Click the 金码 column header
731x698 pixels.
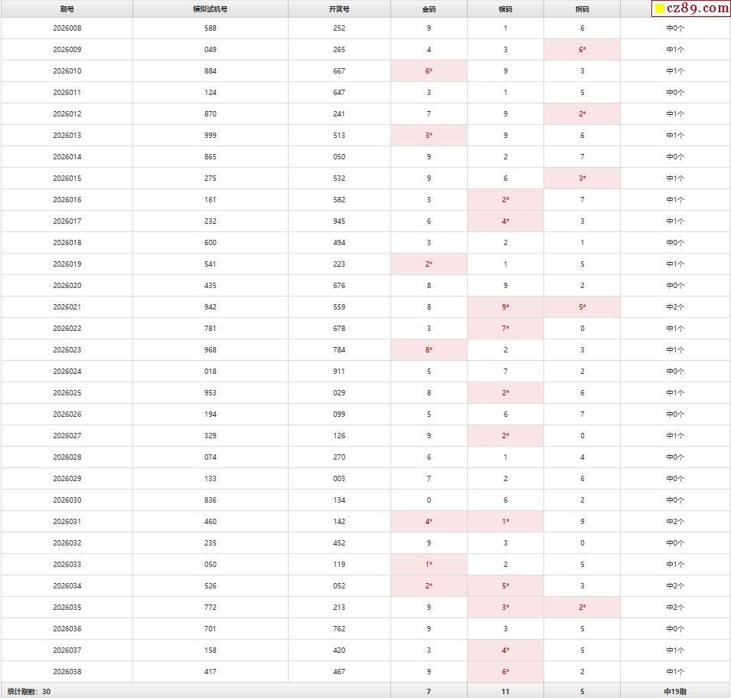pos(429,9)
